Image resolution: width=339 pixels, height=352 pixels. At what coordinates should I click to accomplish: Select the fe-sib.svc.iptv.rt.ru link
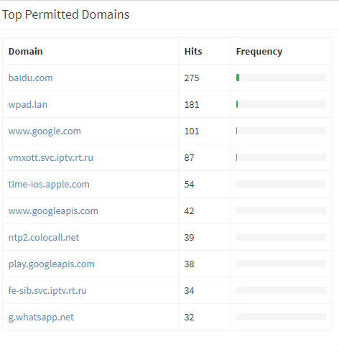click(47, 290)
